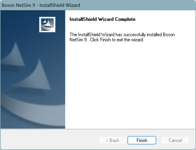This screenshot has width=196, height=150.
Task: Click the InstallShield logo icon
Action: point(47,24)
